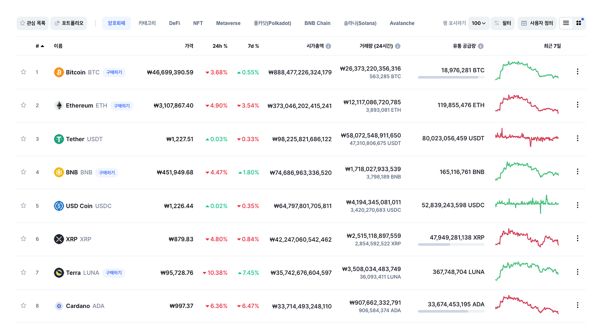Select the DeFi tab

point(174,23)
